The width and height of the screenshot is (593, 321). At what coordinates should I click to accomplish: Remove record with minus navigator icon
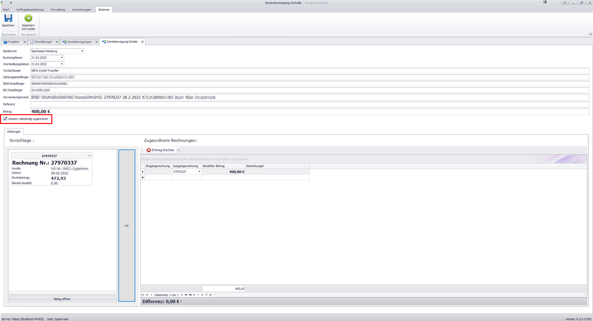(198, 295)
